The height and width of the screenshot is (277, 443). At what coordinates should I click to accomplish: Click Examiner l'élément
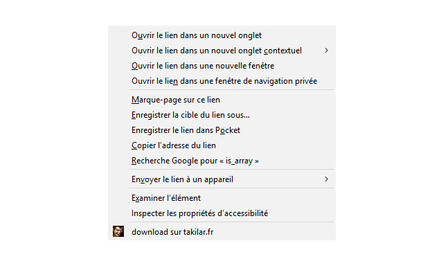point(166,198)
